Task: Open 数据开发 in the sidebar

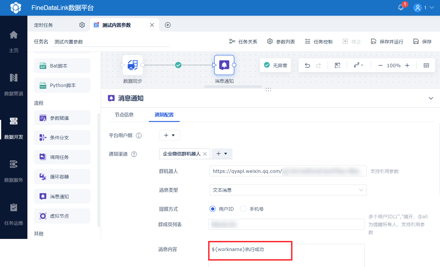Action: [x=14, y=128]
